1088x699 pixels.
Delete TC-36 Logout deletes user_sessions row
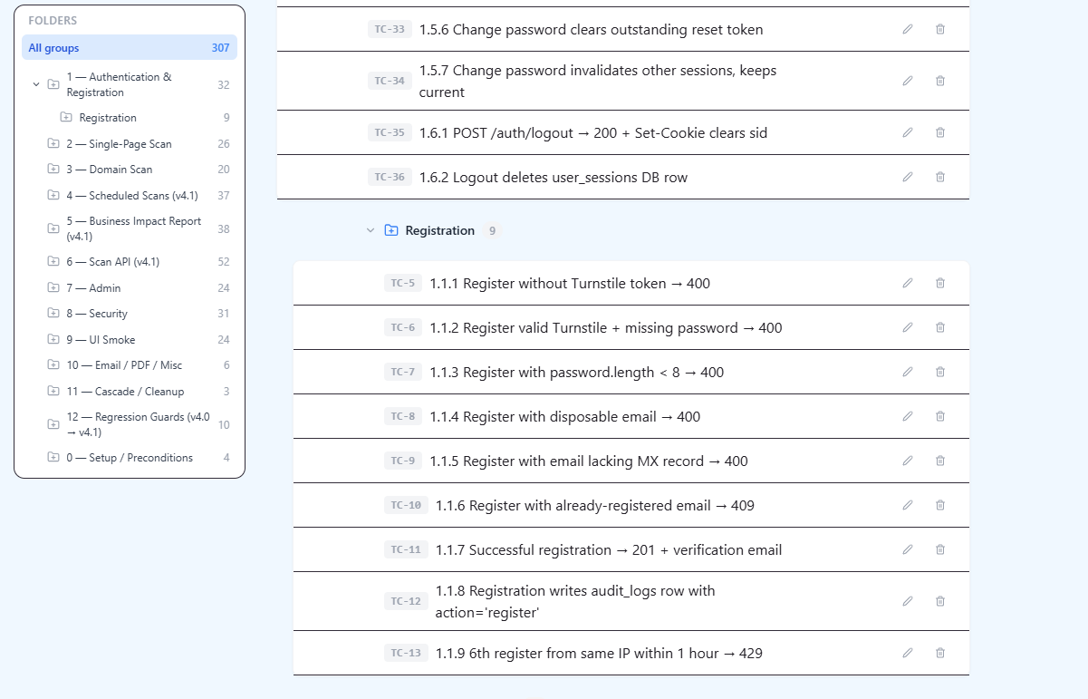[940, 177]
